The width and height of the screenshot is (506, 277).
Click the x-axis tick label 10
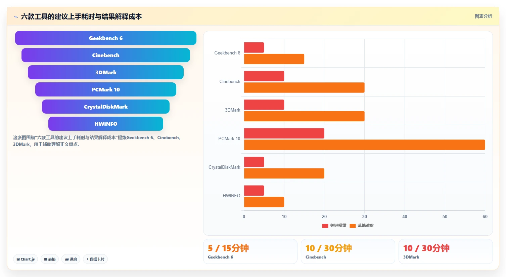(284, 216)
